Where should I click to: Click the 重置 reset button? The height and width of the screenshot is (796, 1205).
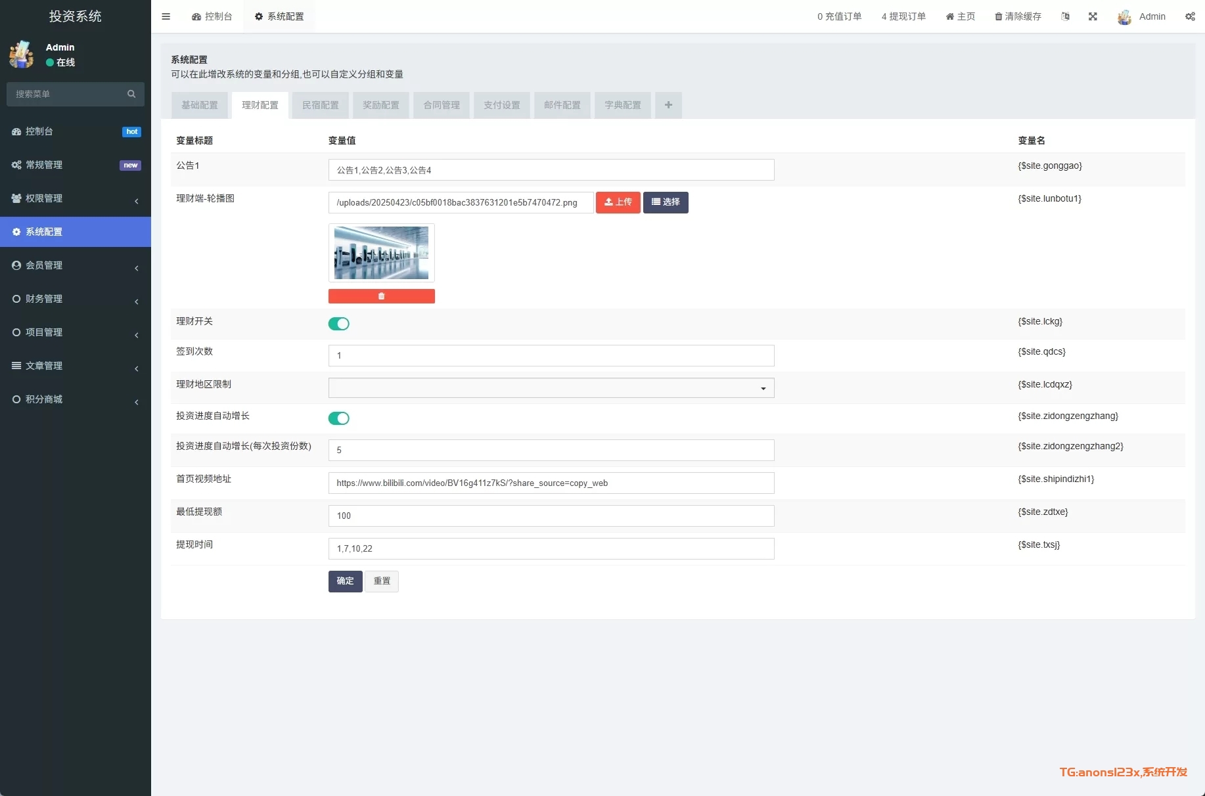coord(381,581)
